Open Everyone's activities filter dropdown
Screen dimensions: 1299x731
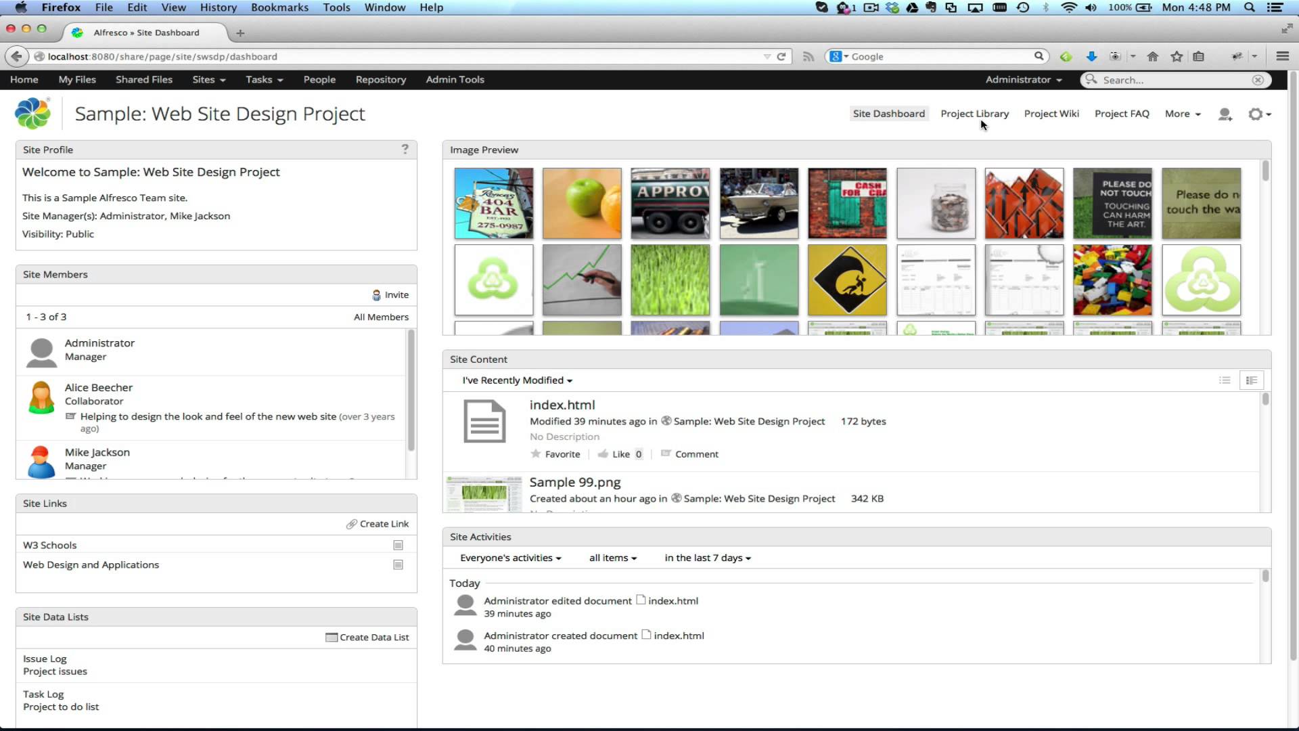[x=510, y=558]
